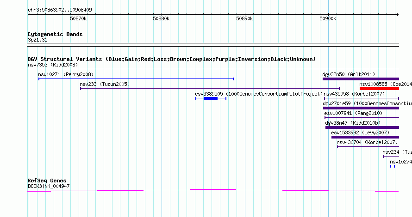Select the esv3389505 thick blue block
This screenshot has height=217, width=412.
pyautogui.click(x=211, y=98)
